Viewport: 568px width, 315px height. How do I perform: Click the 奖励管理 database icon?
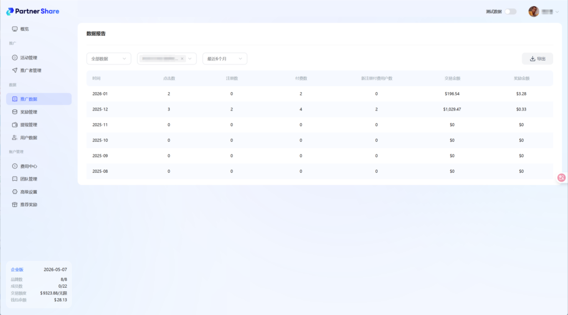point(15,112)
